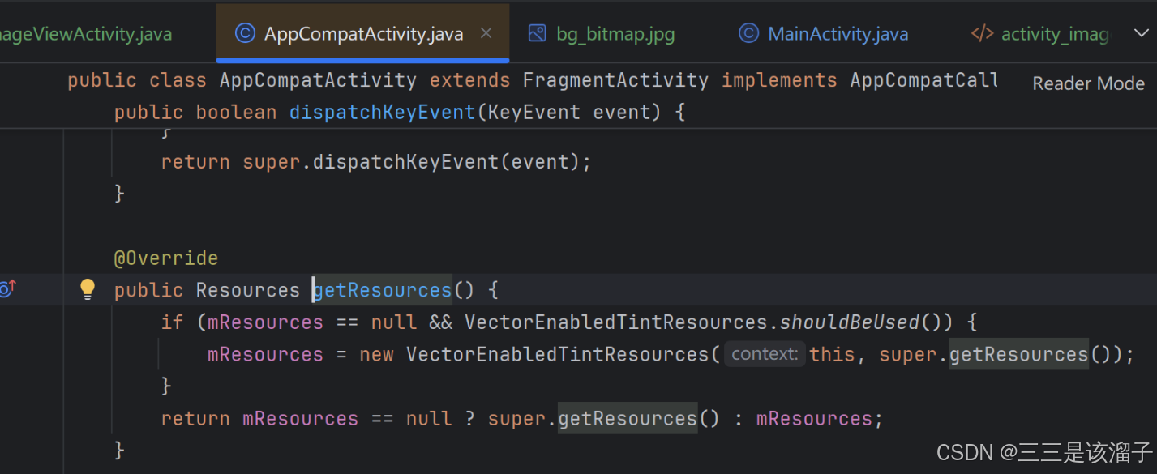This screenshot has height=474, width=1157.
Task: Click the Resources return type
Action: point(248,290)
